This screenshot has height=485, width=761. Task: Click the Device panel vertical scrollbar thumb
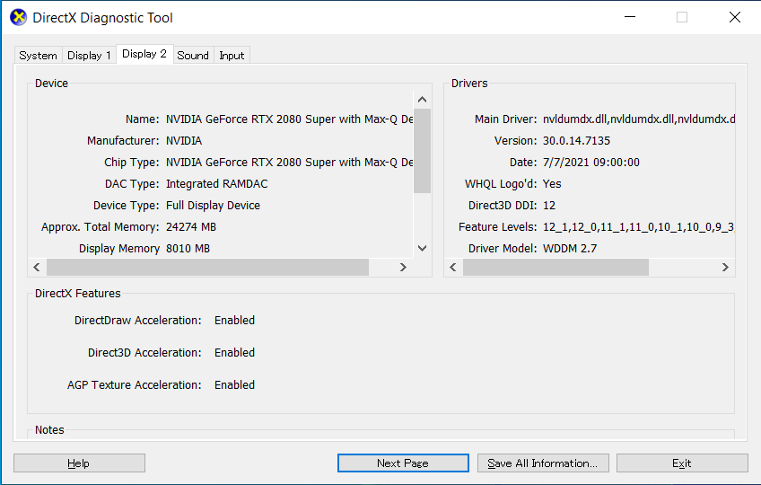pos(422,151)
